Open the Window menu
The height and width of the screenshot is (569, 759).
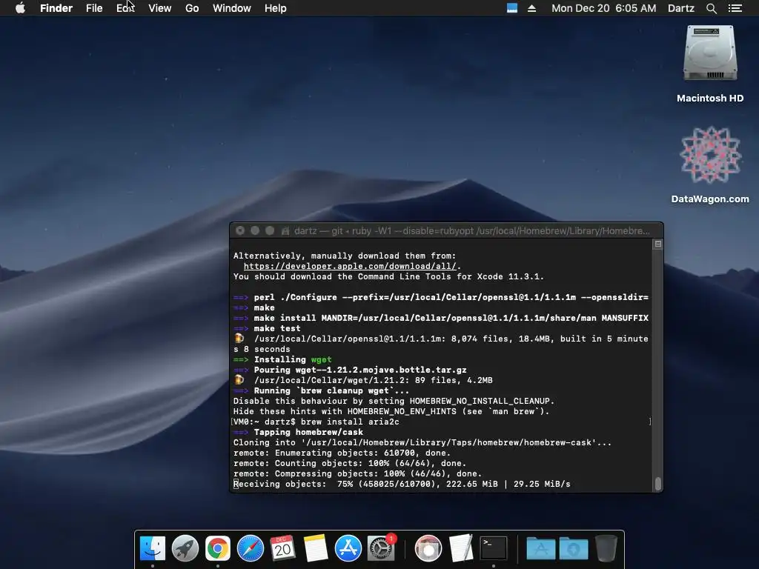231,8
